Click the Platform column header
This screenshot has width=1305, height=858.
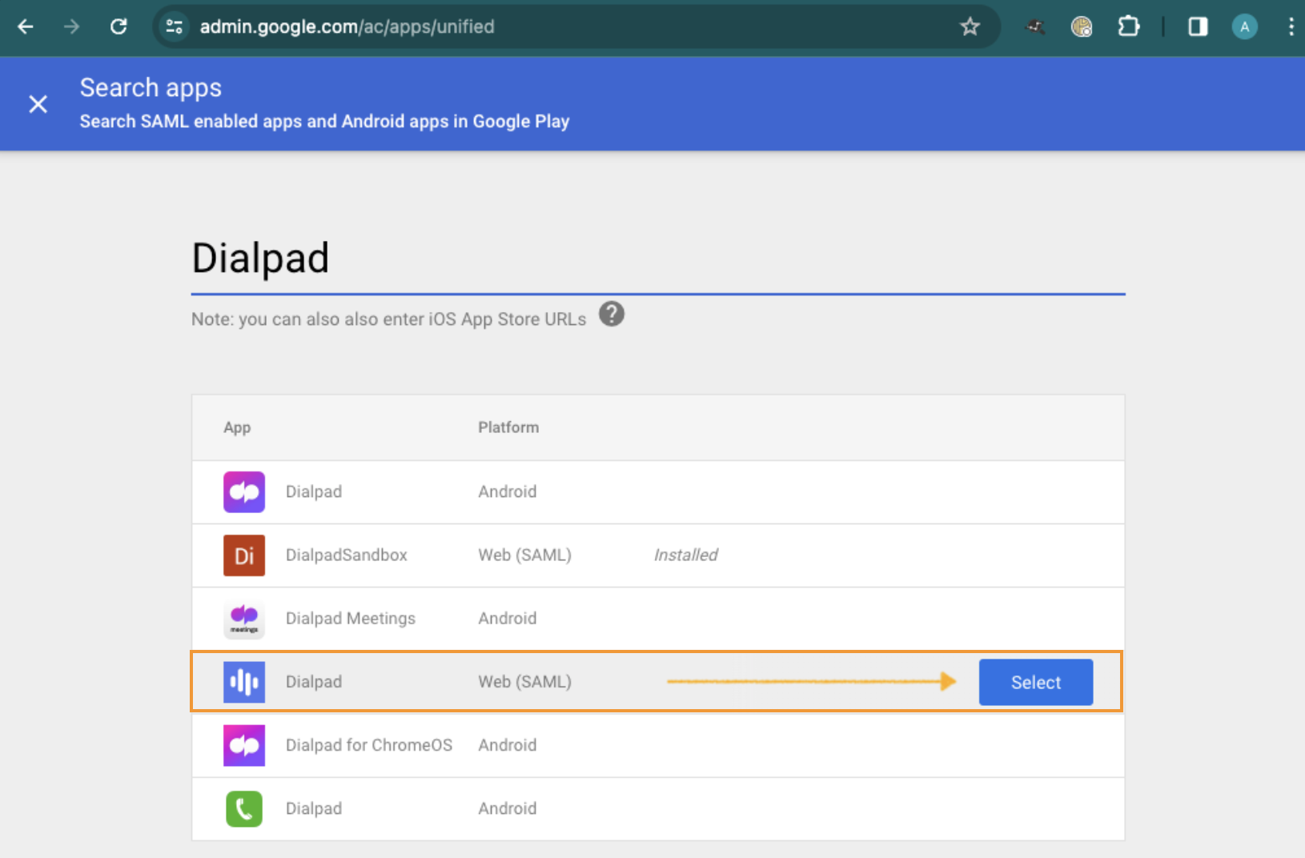point(508,427)
